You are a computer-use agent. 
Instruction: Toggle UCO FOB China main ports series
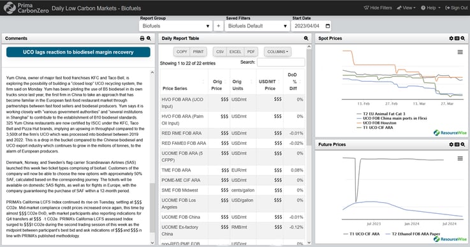[x=392, y=118]
